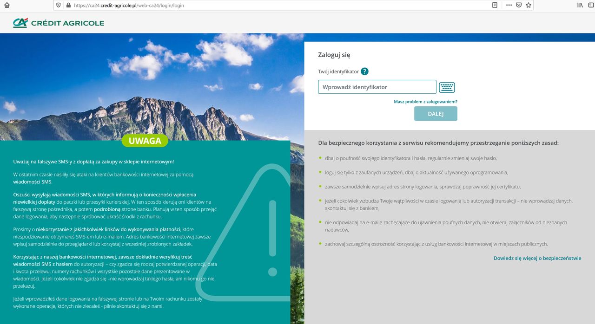
Task: Click the DALEJ button
Action: (x=436, y=114)
